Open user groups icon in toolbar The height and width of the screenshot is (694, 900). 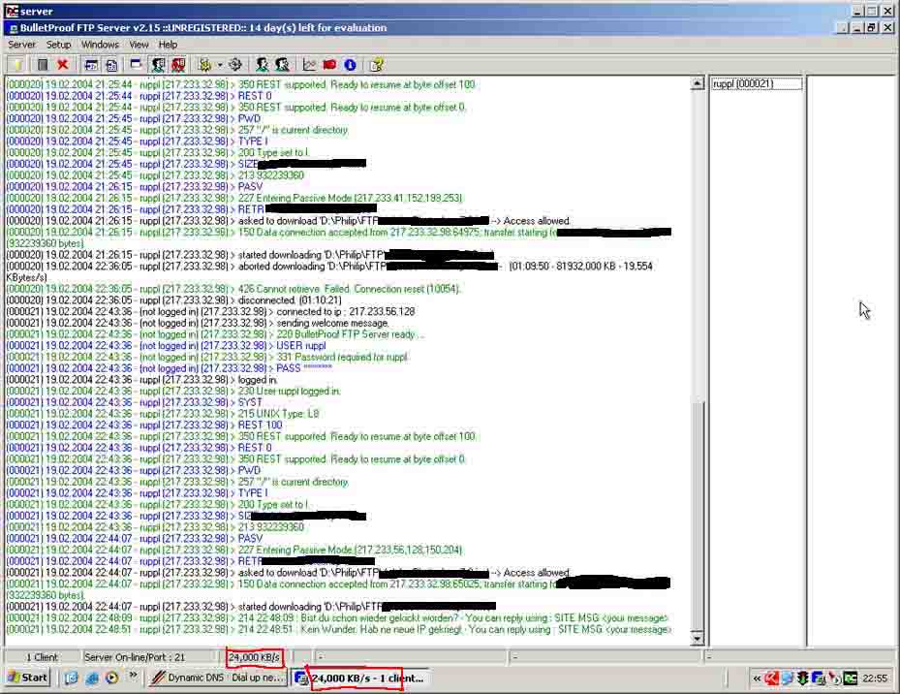tap(282, 64)
